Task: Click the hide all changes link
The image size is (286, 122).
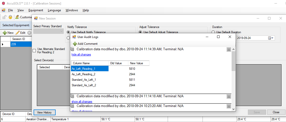Action: (x=81, y=54)
